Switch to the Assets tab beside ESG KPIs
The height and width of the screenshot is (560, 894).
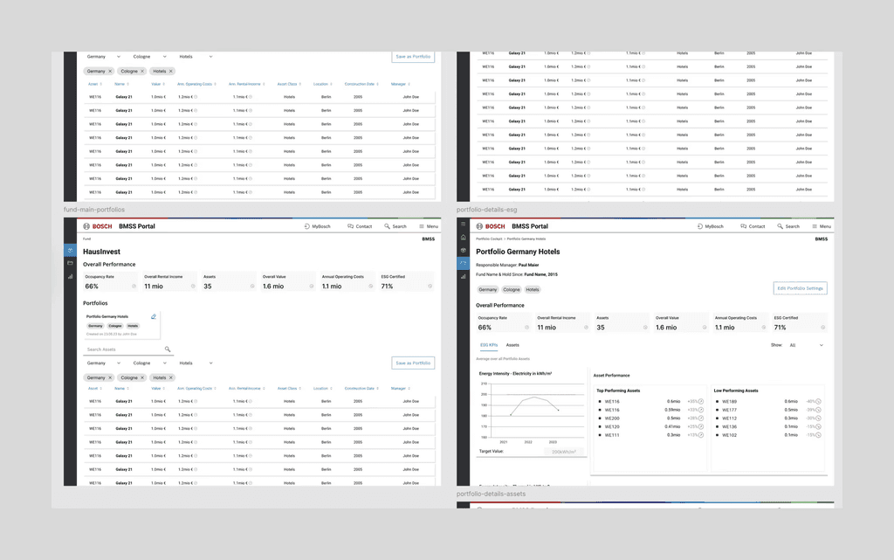point(512,345)
